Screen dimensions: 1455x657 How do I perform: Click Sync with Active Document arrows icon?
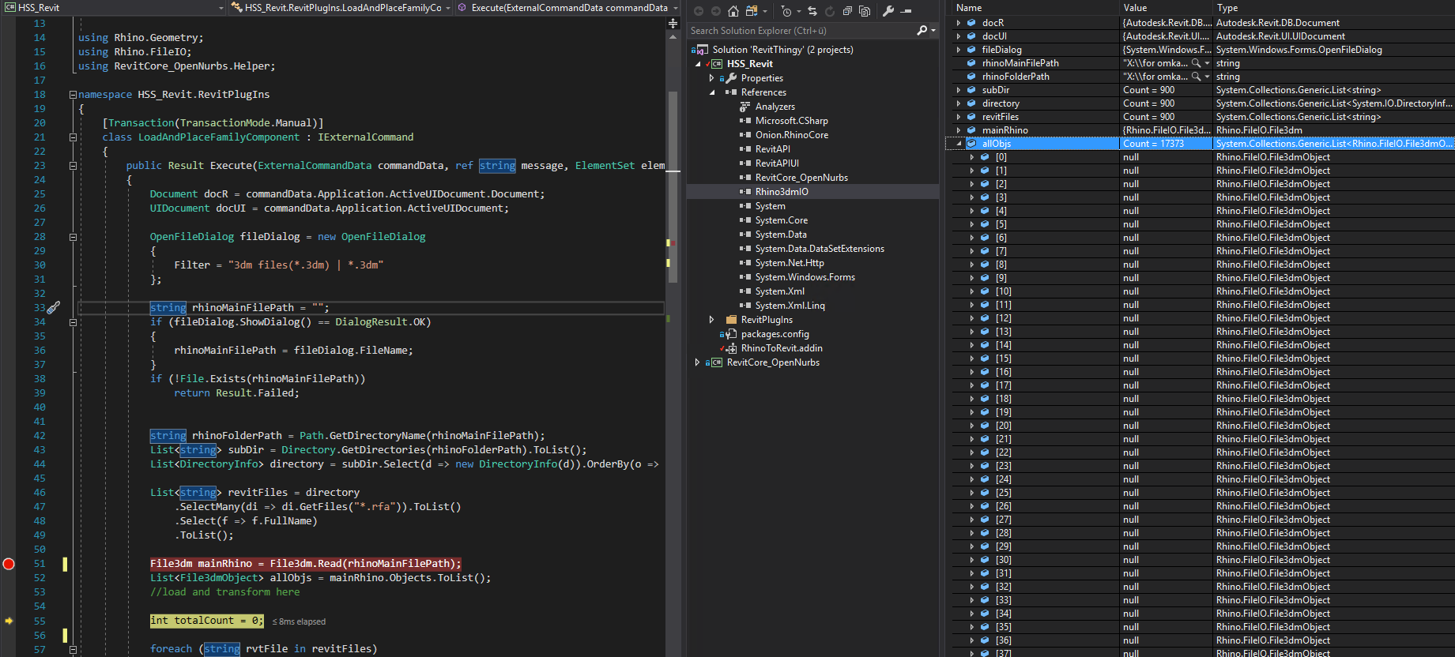pos(812,11)
